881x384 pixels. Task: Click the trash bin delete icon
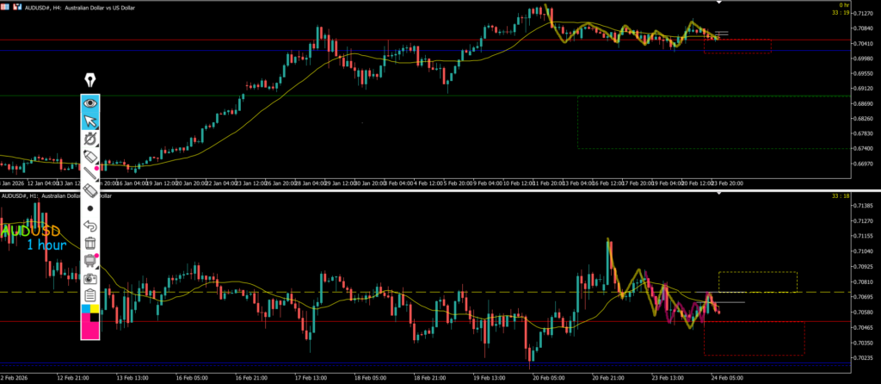click(90, 244)
